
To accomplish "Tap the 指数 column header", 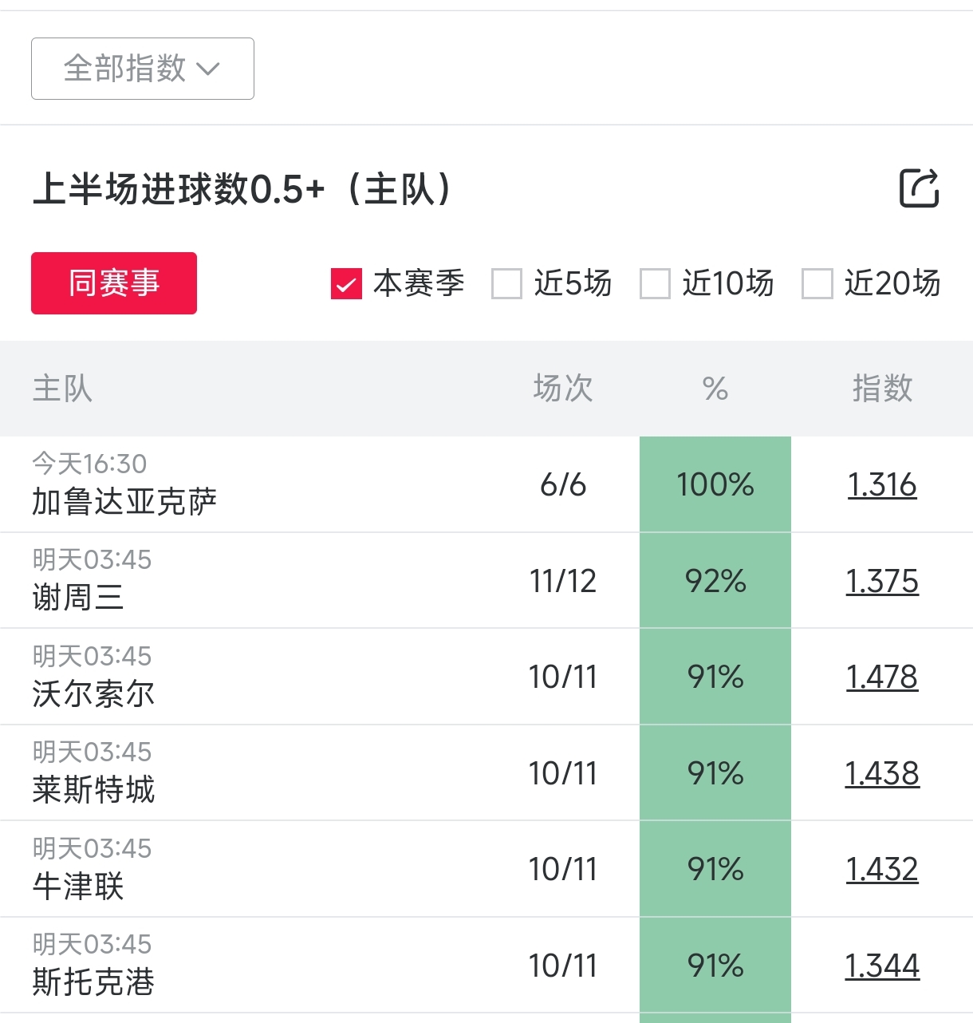I will coord(882,389).
